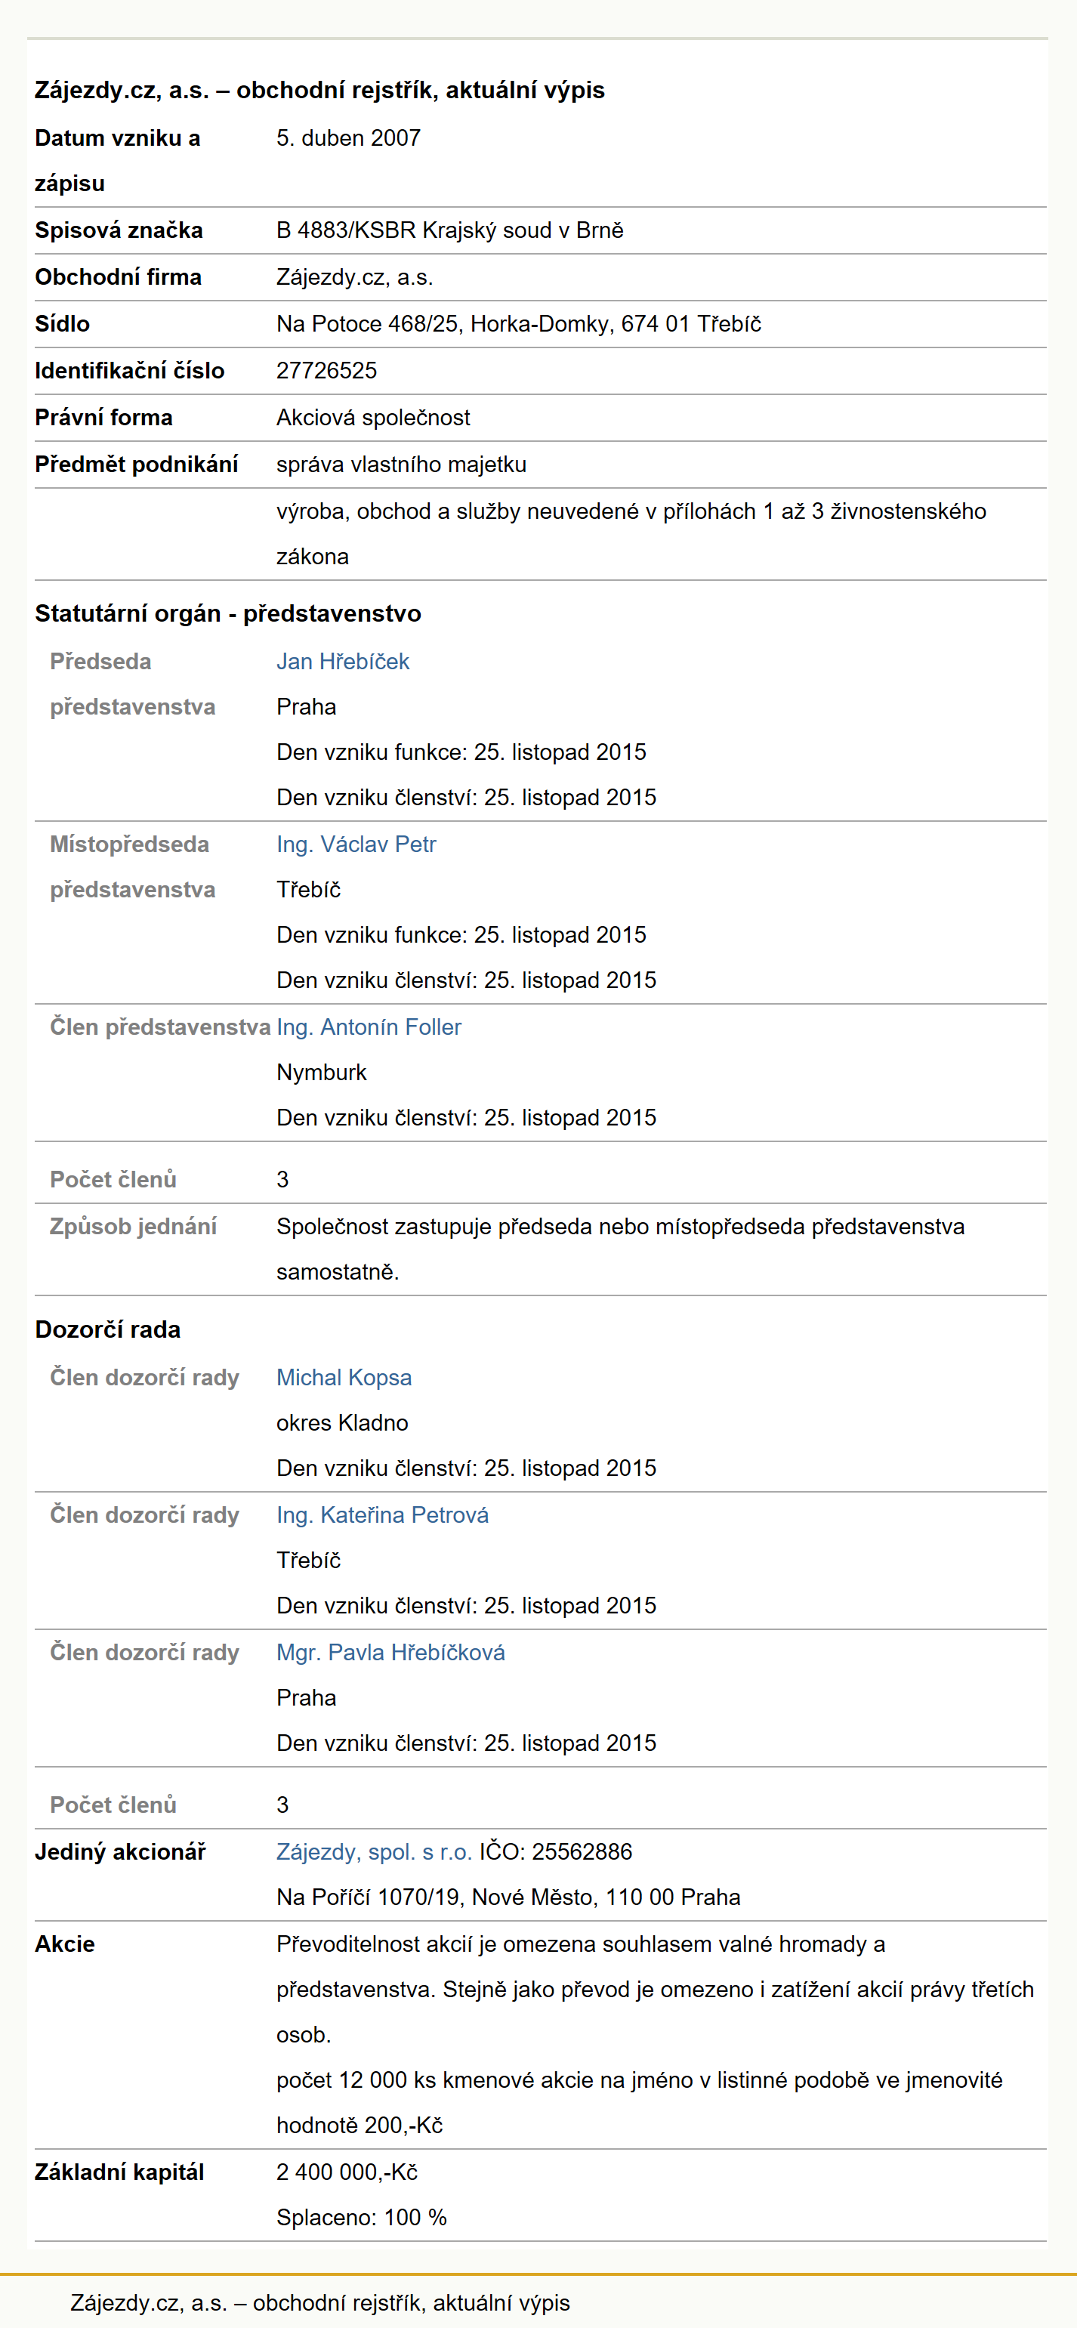Click the Základní kapitál amount 2 400 000,-Kč
This screenshot has height=2328, width=1077.
347,2172
